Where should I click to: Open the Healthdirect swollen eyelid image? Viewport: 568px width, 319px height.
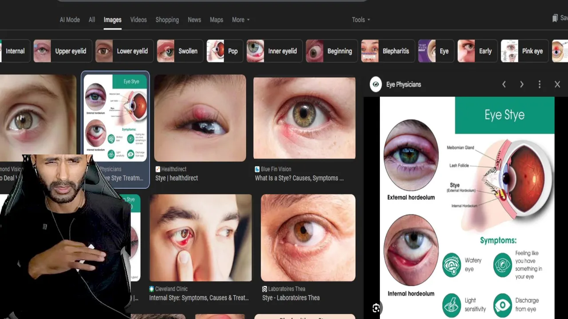point(200,118)
